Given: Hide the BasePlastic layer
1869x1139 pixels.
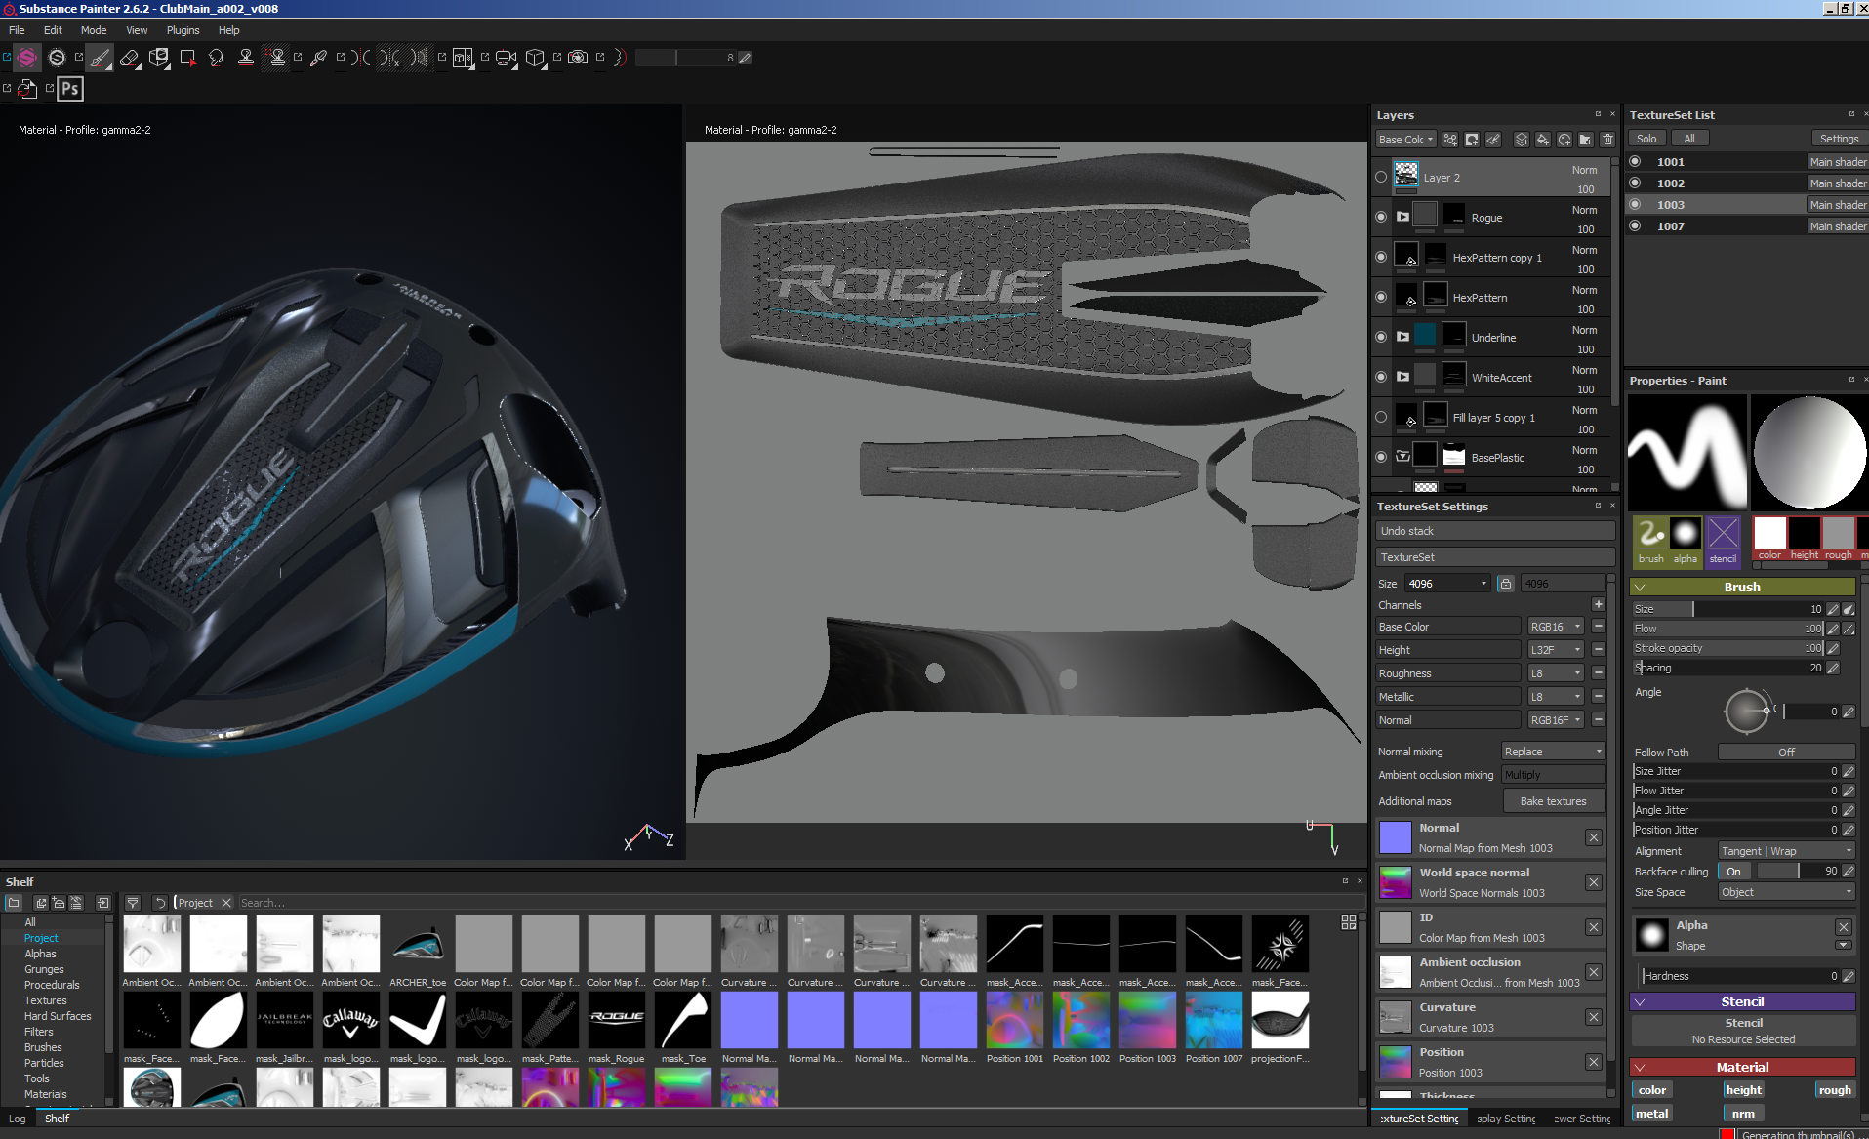Looking at the screenshot, I should click(1380, 457).
